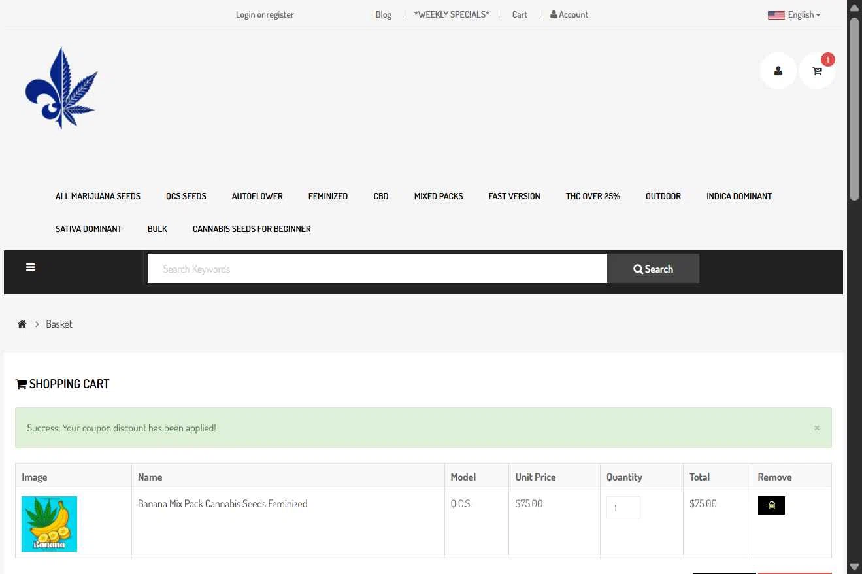Screen dimensions: 862x574
Task: Open INDICA DOMINANT category
Action: (739, 196)
